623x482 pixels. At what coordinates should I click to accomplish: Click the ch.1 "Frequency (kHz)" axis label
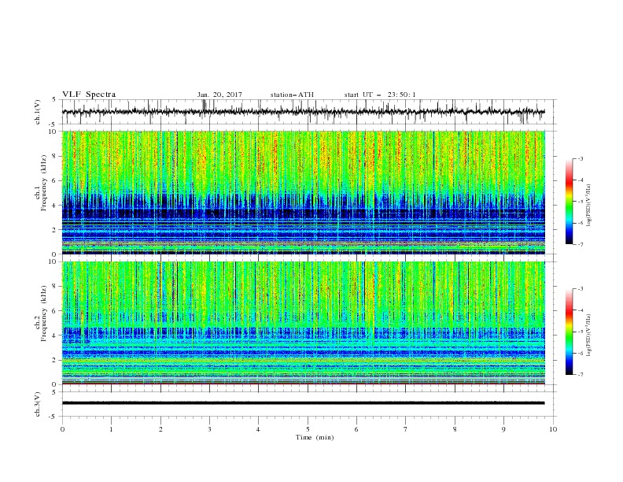[x=44, y=183]
